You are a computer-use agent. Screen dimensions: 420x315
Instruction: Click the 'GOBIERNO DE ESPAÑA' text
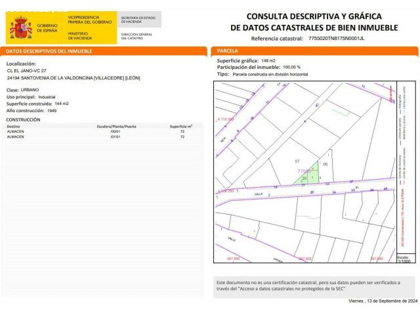(x=47, y=28)
